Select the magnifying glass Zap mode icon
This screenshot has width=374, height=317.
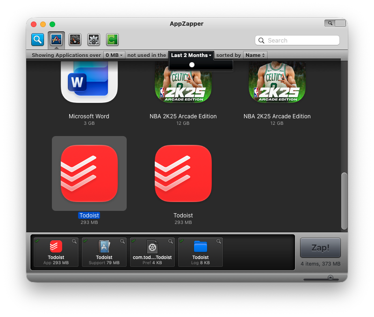pos(38,39)
